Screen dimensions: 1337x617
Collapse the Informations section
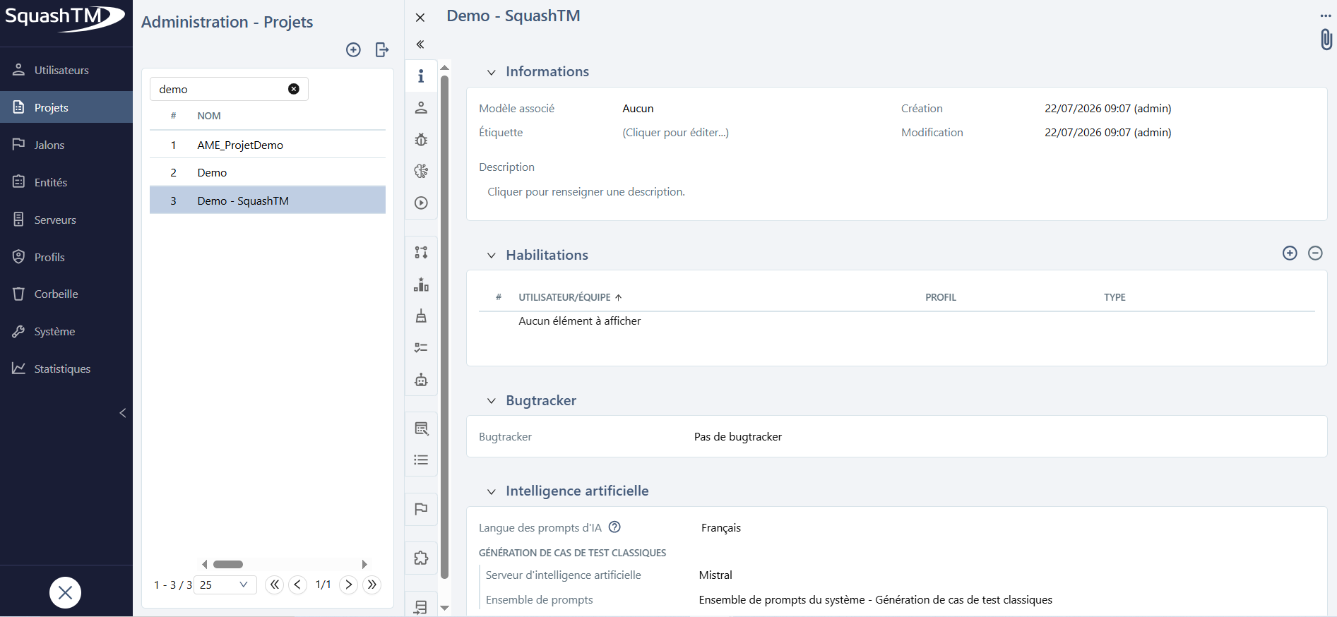coord(491,72)
